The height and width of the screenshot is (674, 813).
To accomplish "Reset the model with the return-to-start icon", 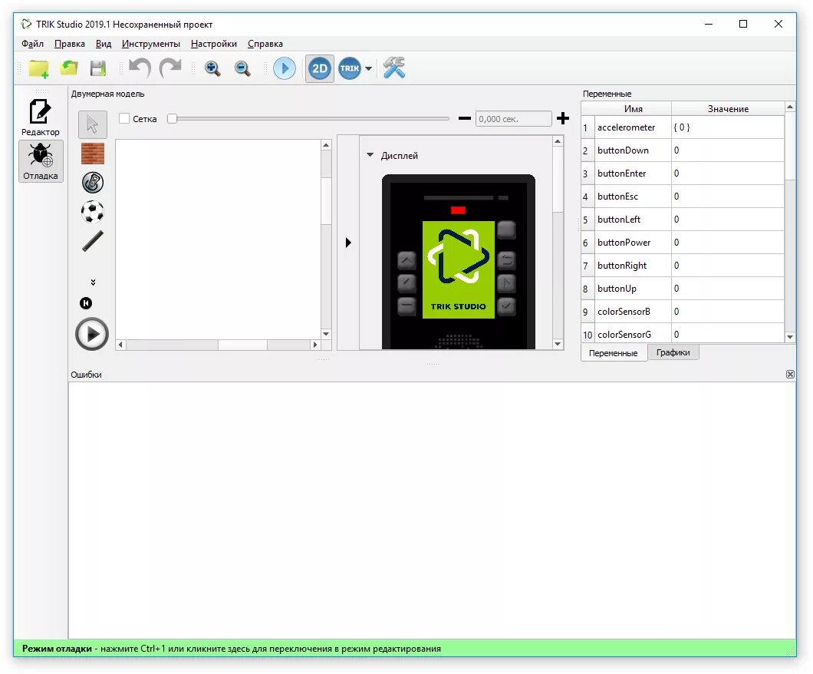I will [86, 303].
